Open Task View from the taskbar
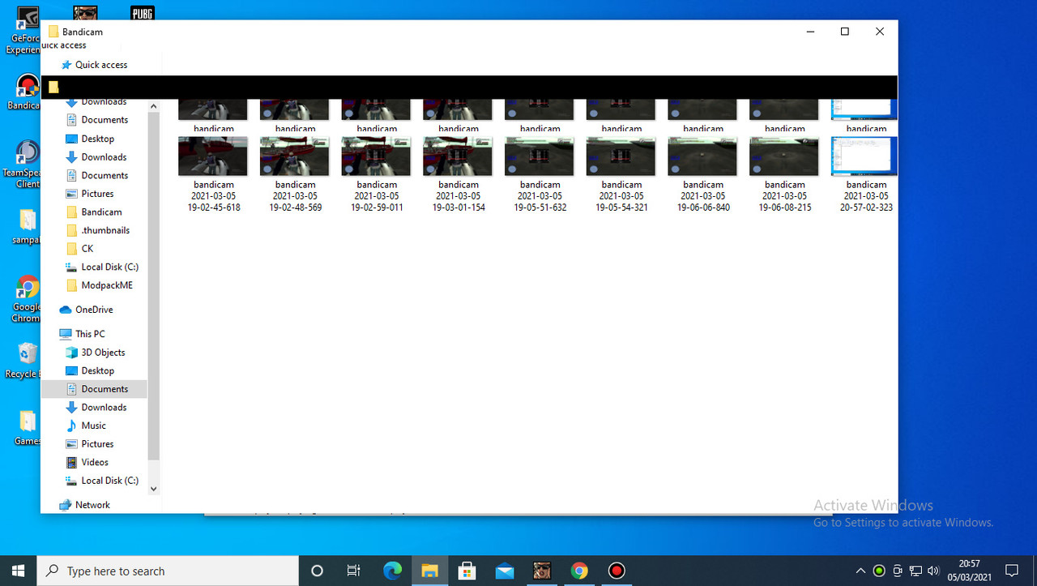The image size is (1037, 586). coord(354,571)
